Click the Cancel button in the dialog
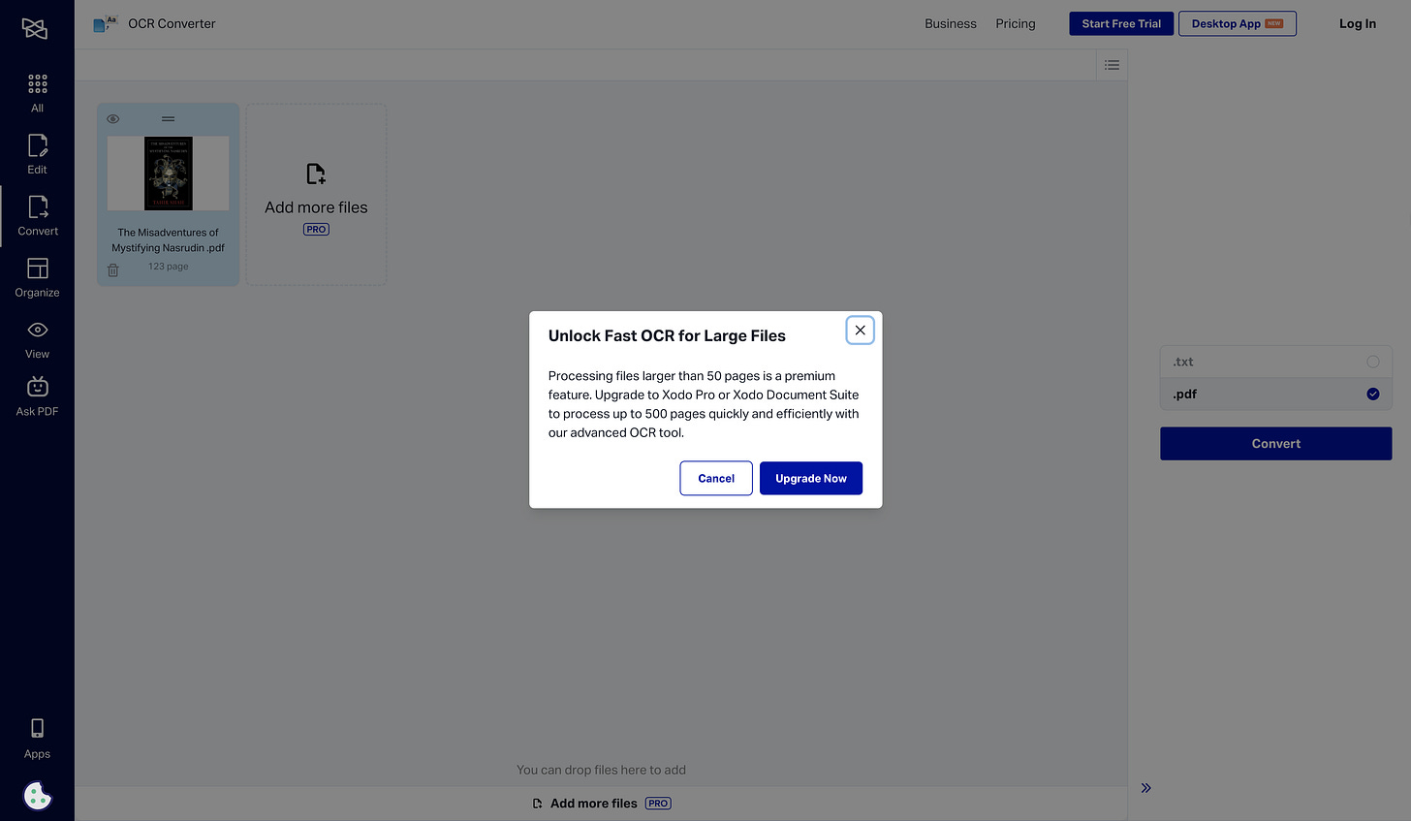This screenshot has height=821, width=1411. coord(716,478)
